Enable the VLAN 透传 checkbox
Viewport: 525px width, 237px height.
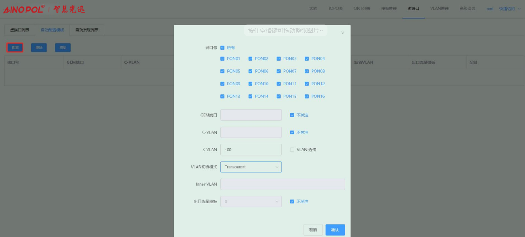(x=292, y=150)
